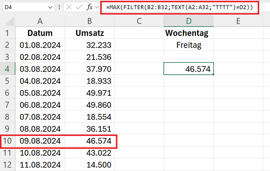Select row 10 header

point(7,141)
